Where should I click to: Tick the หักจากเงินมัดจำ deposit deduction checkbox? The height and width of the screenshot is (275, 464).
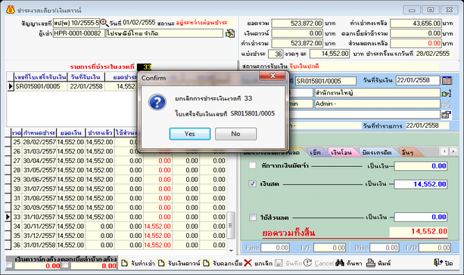pyautogui.click(x=252, y=165)
